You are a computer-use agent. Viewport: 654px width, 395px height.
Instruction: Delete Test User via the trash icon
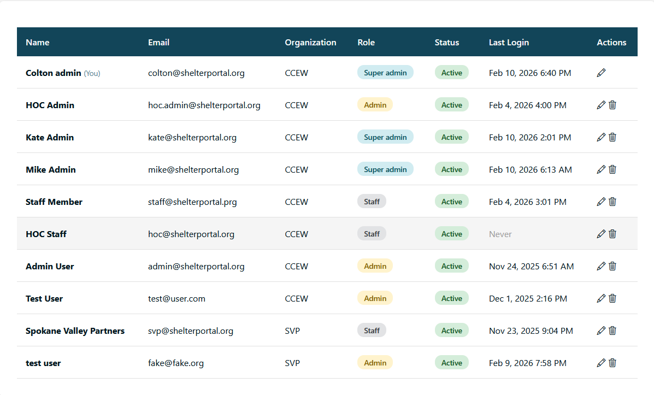612,298
